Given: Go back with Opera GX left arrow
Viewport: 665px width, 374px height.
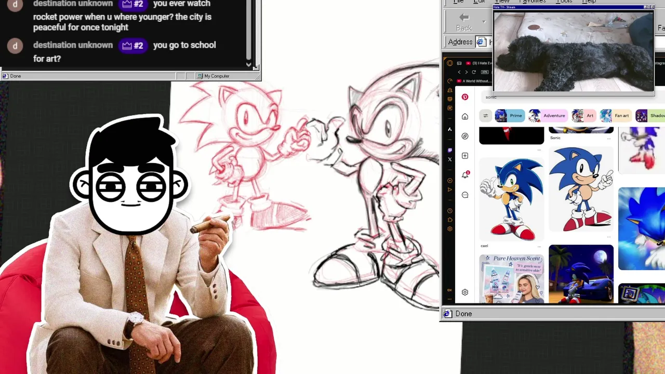Looking at the screenshot, I should (x=459, y=72).
